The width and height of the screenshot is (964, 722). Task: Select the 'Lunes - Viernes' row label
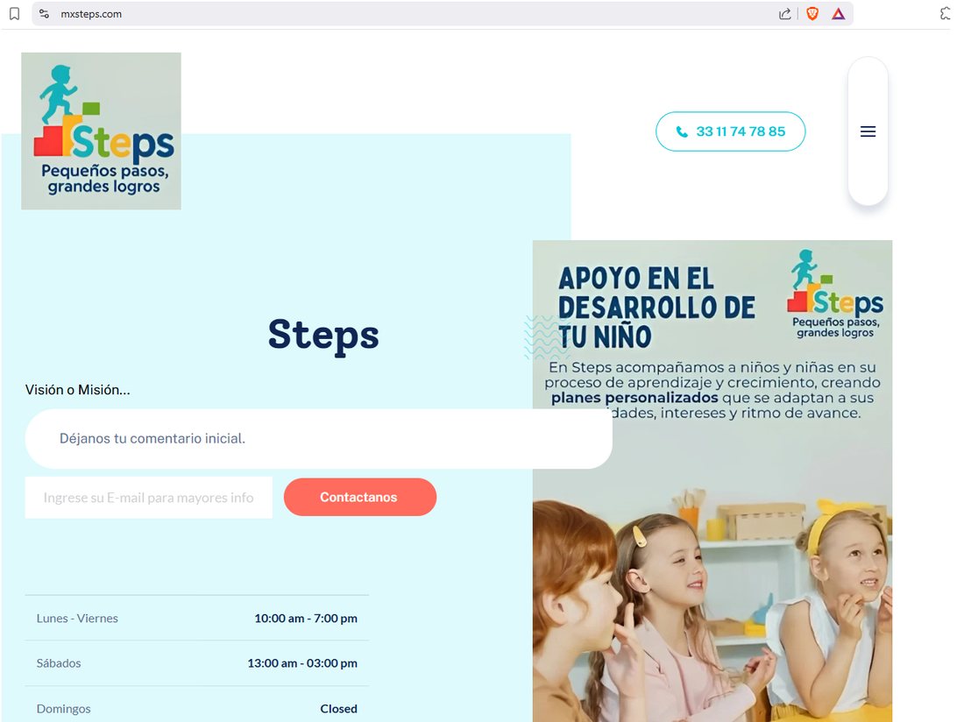coord(77,618)
